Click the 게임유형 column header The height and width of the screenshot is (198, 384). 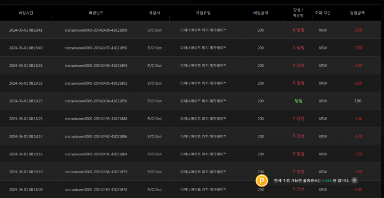point(203,13)
